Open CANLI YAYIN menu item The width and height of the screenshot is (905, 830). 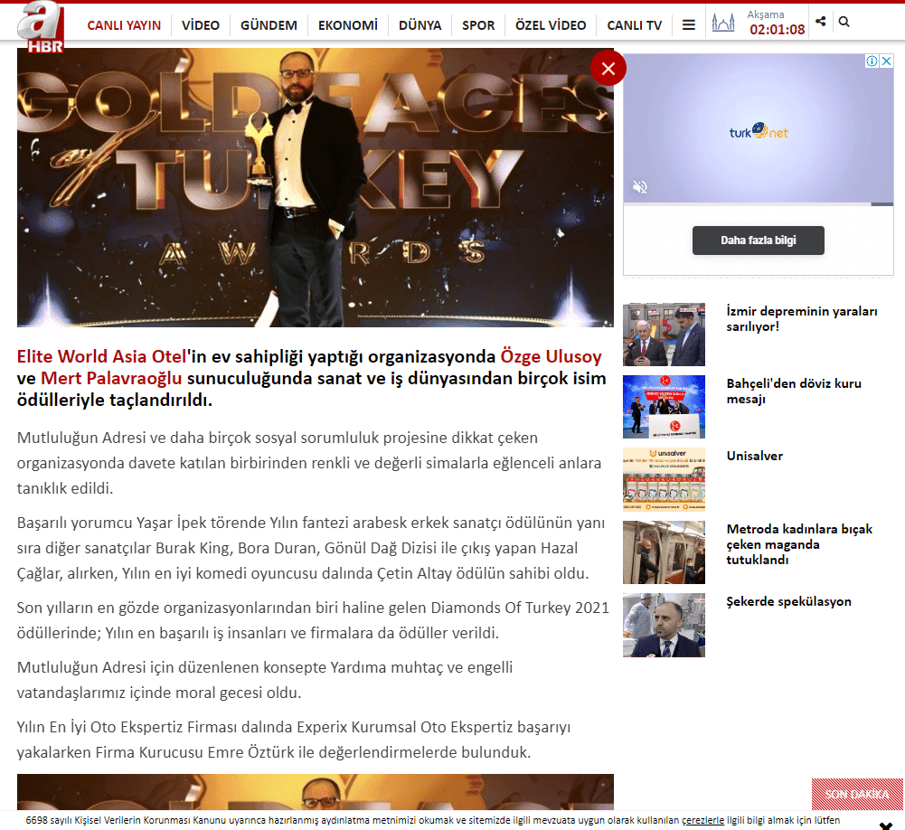tap(124, 25)
